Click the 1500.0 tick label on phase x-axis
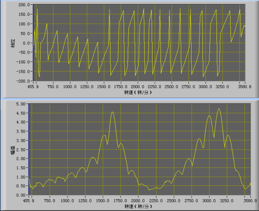This screenshot has height=211, width=259. point(104,87)
